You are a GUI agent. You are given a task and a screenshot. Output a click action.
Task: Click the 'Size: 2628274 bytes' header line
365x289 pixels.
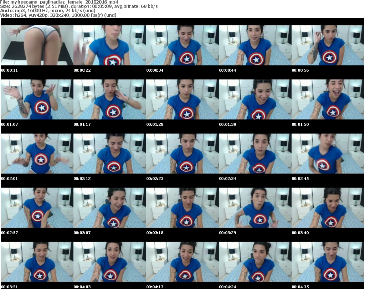click(79, 6)
